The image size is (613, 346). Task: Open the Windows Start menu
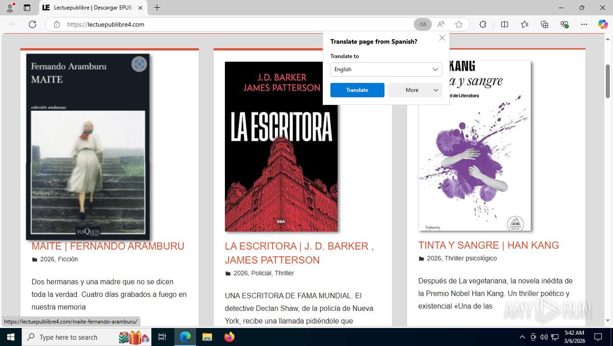(11, 337)
